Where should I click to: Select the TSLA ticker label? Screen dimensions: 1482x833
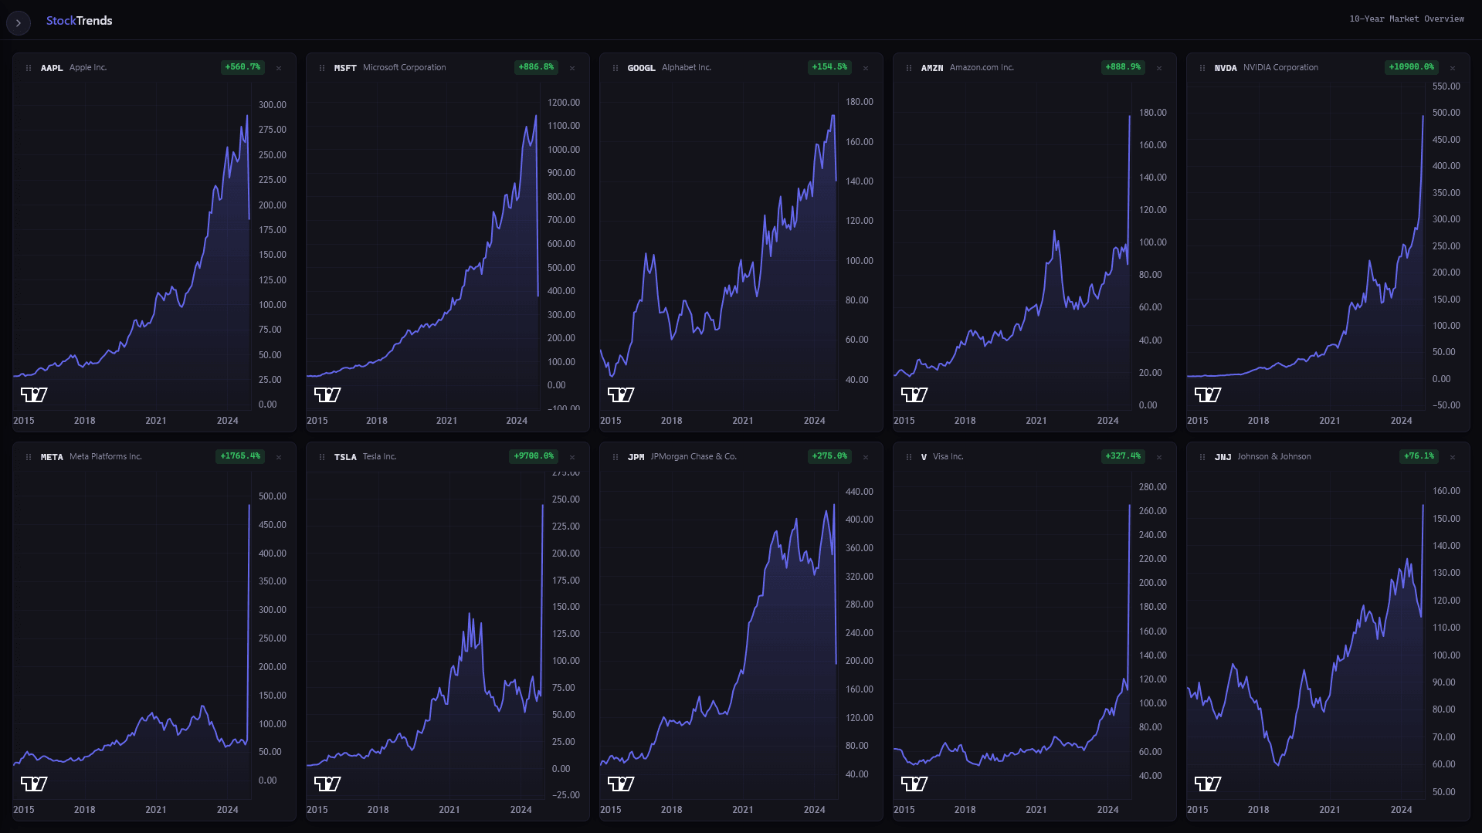point(345,457)
